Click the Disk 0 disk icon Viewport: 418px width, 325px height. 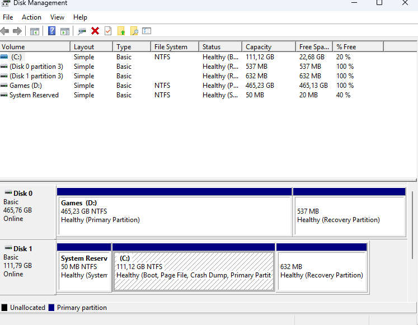(x=8, y=192)
